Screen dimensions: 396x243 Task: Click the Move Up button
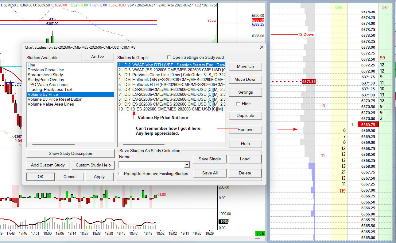pyautogui.click(x=245, y=66)
